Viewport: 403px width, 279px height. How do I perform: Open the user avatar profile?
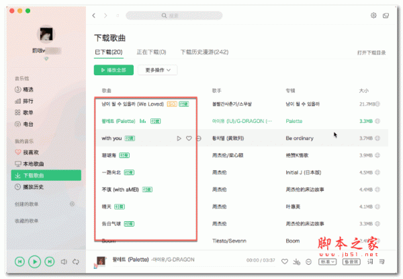coord(46,34)
